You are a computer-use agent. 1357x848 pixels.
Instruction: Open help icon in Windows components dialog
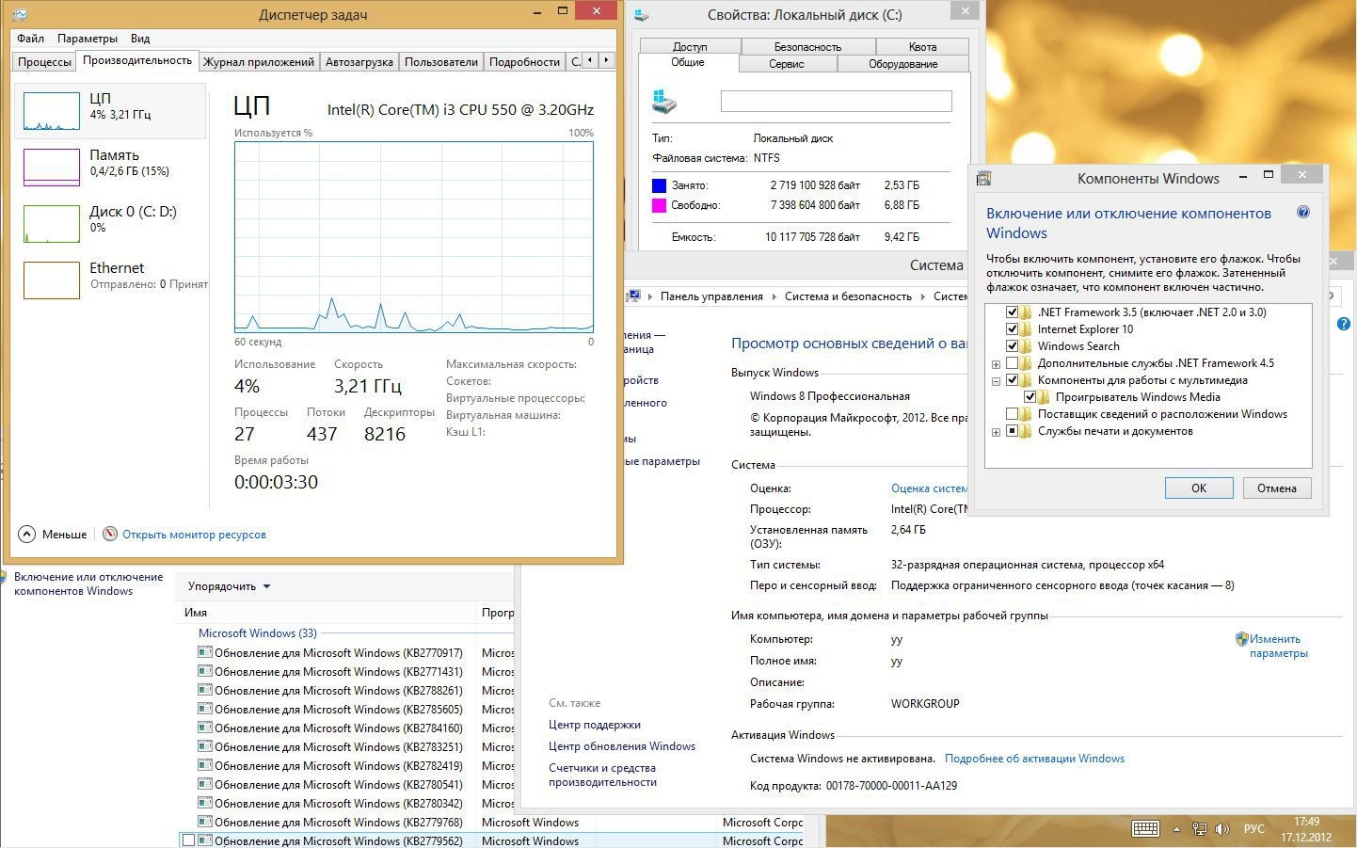(1303, 213)
